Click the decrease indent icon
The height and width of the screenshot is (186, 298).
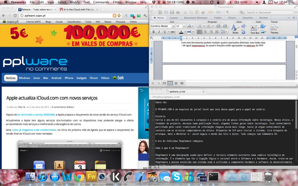pos(218,26)
